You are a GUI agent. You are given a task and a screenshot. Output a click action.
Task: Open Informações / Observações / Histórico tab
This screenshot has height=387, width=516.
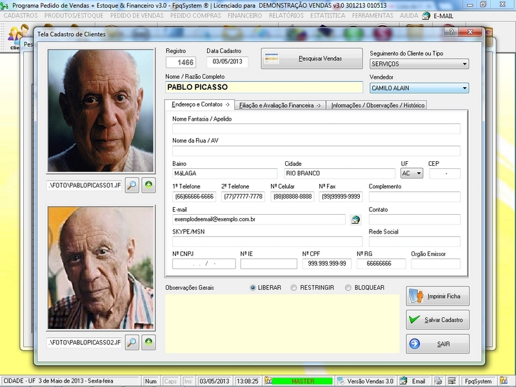point(377,105)
